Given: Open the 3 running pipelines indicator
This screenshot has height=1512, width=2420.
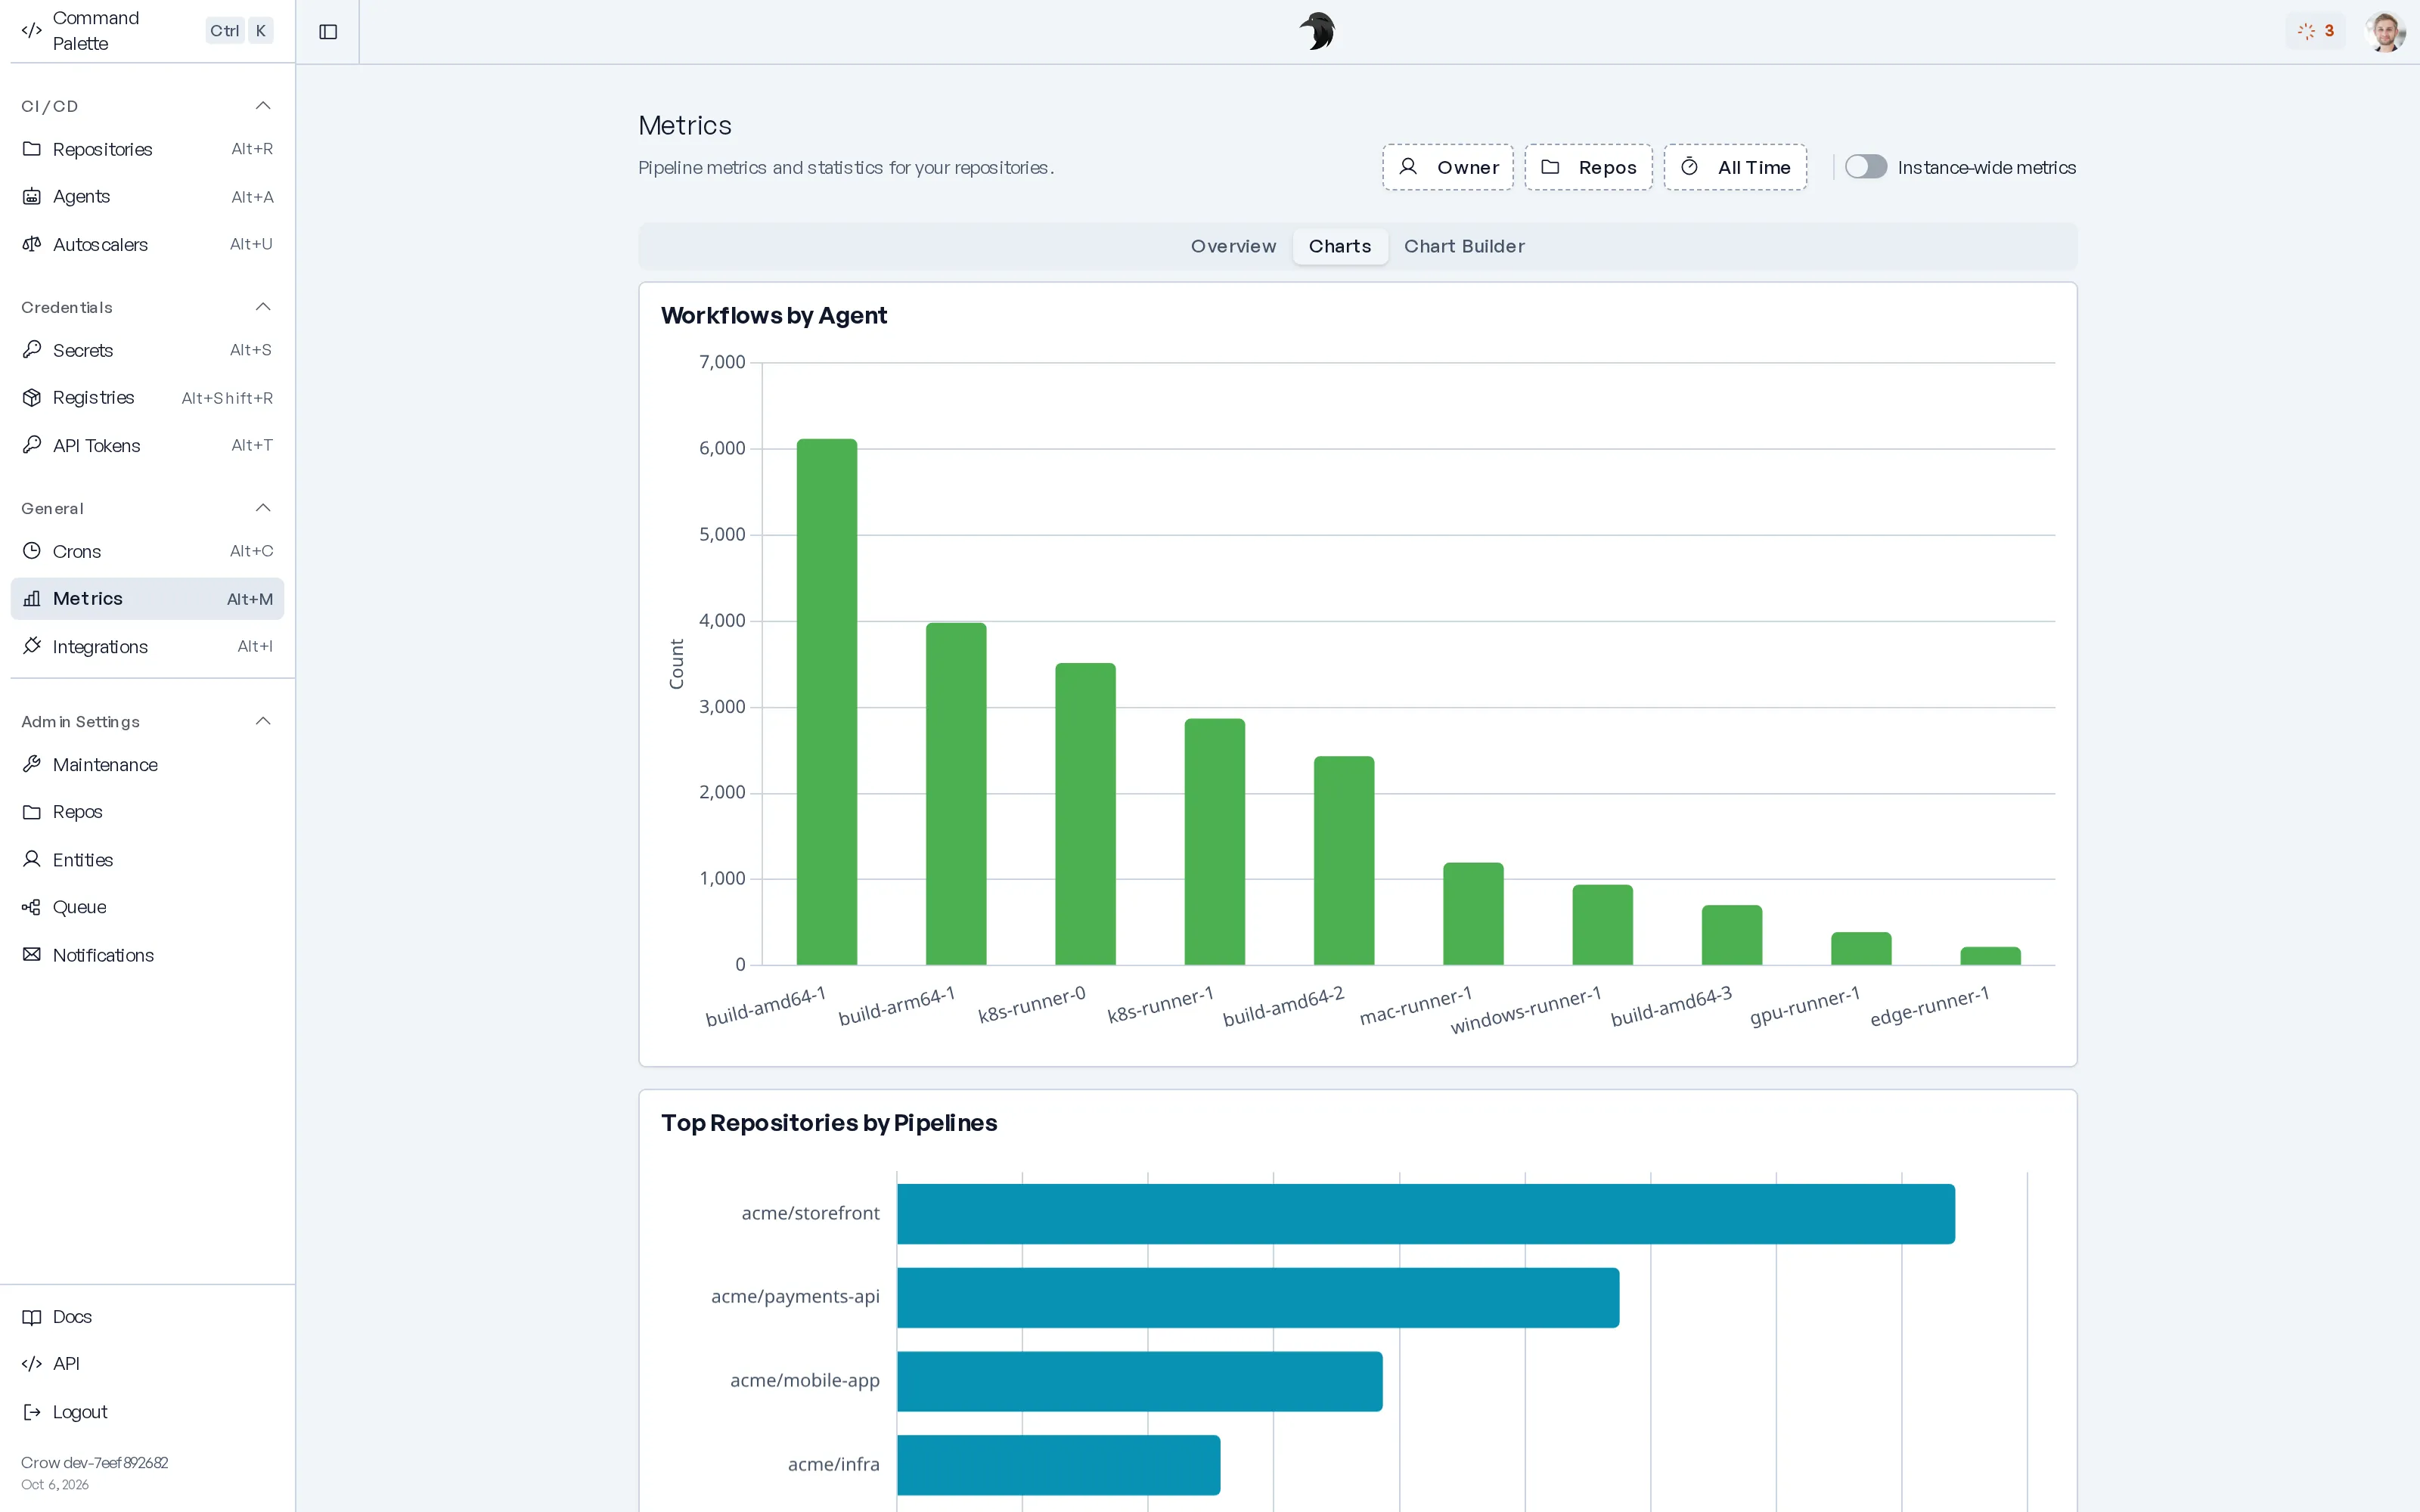Looking at the screenshot, I should [x=2315, y=31].
